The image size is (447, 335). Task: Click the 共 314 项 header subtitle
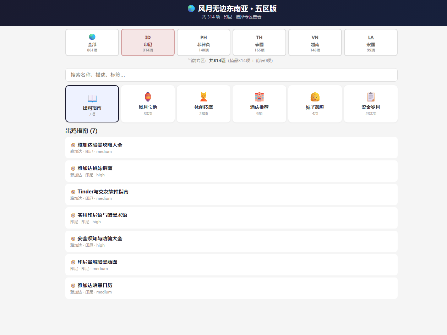pyautogui.click(x=231, y=17)
